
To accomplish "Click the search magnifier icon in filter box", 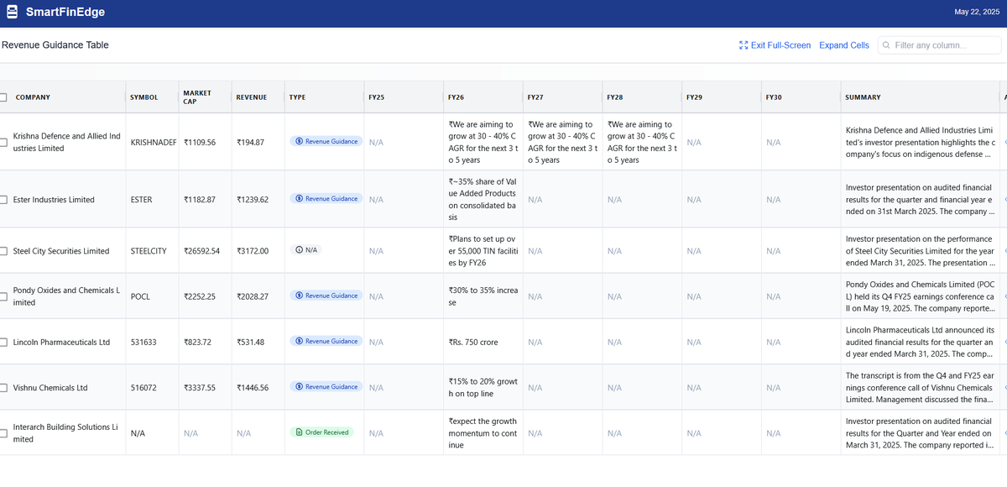I will tap(886, 45).
